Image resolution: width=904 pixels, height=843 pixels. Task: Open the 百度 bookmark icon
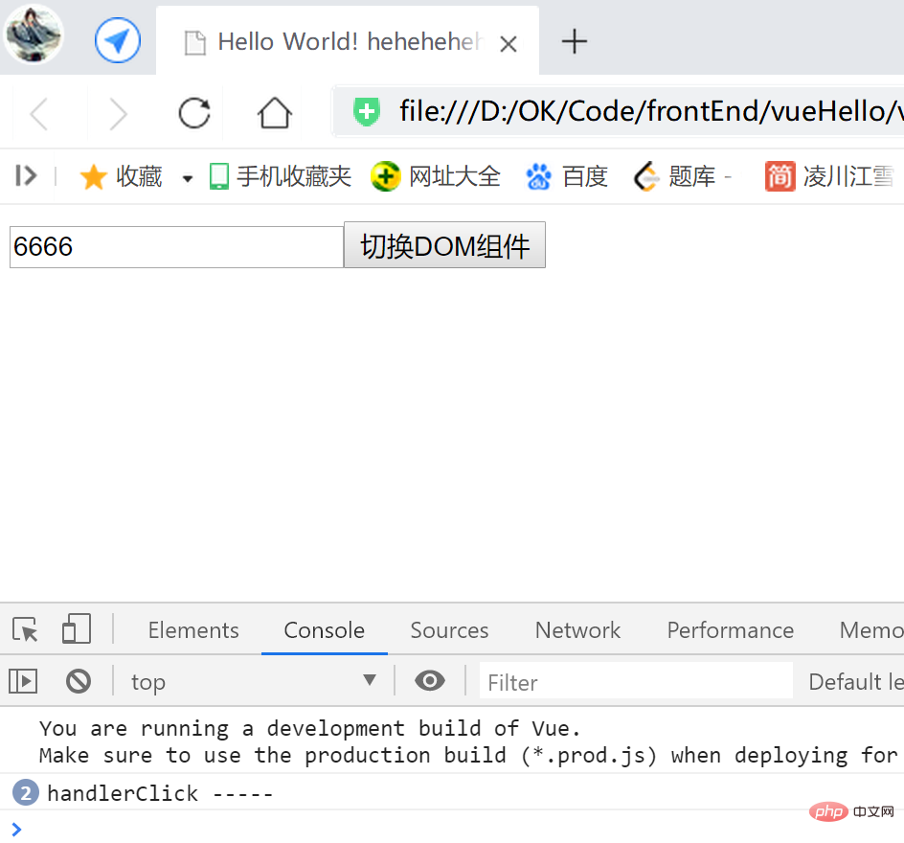[538, 176]
